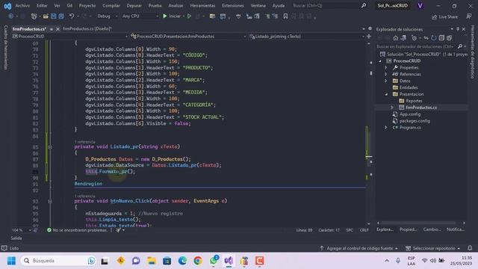478x269 pixels.
Task: Click the editor vertical scrollbar
Action: 368,134
